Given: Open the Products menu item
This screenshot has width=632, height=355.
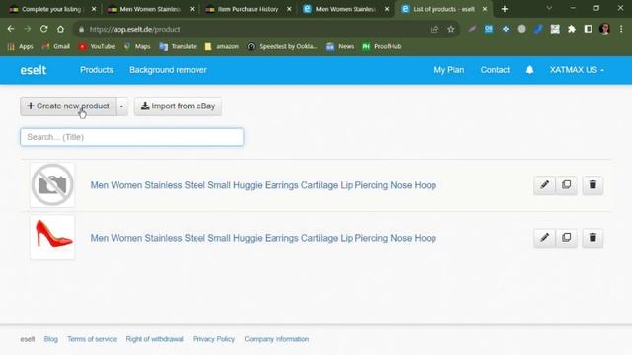Looking at the screenshot, I should [x=97, y=70].
